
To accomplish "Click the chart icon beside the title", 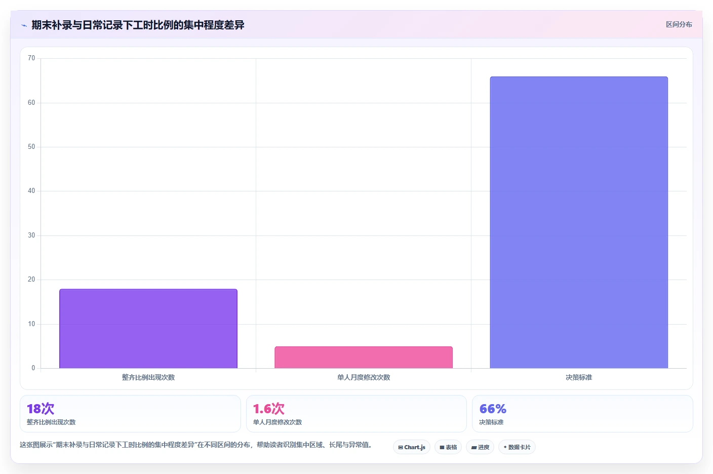I will 24,25.
